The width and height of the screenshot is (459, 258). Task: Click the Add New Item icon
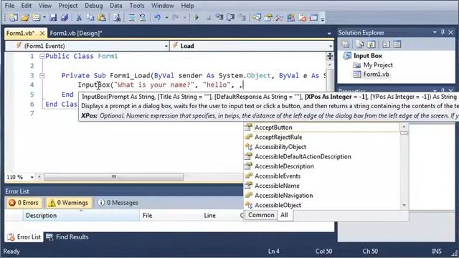(37, 17)
